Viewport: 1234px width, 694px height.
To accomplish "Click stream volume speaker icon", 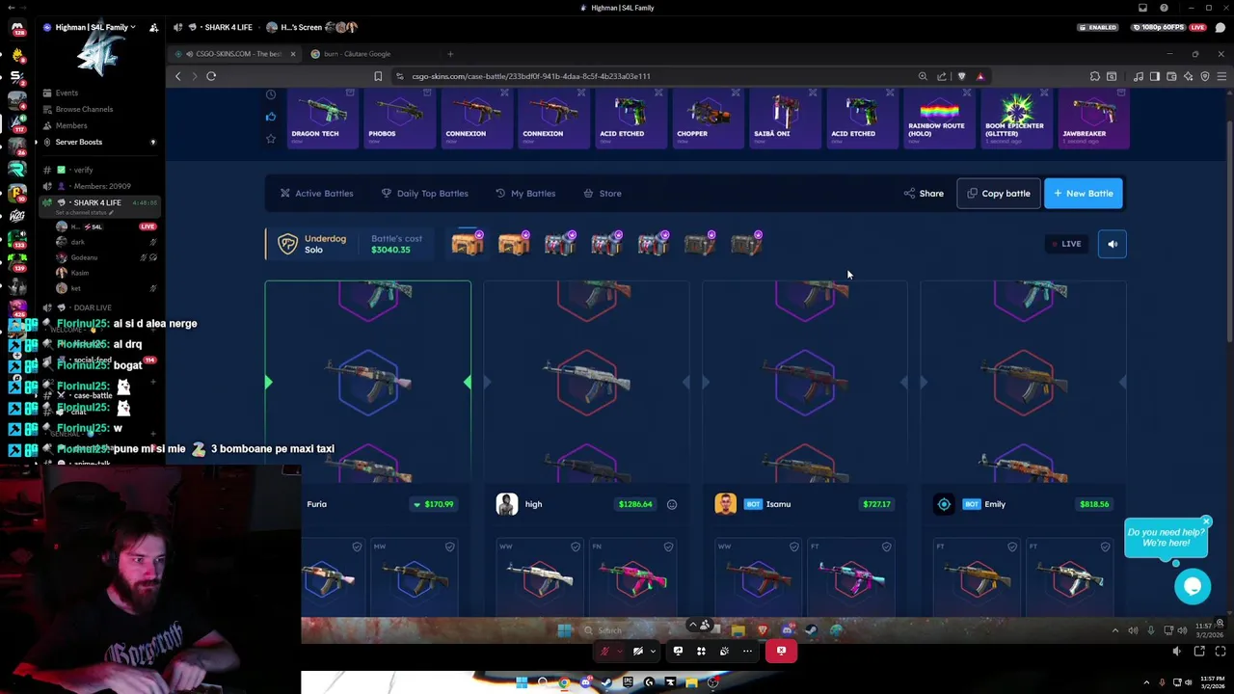I will pyautogui.click(x=1176, y=652).
